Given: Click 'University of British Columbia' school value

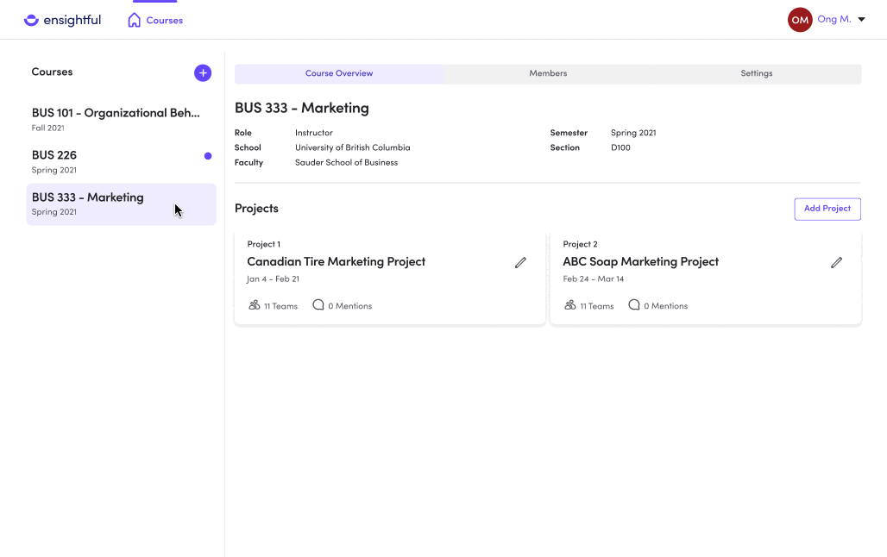Looking at the screenshot, I should pos(352,147).
